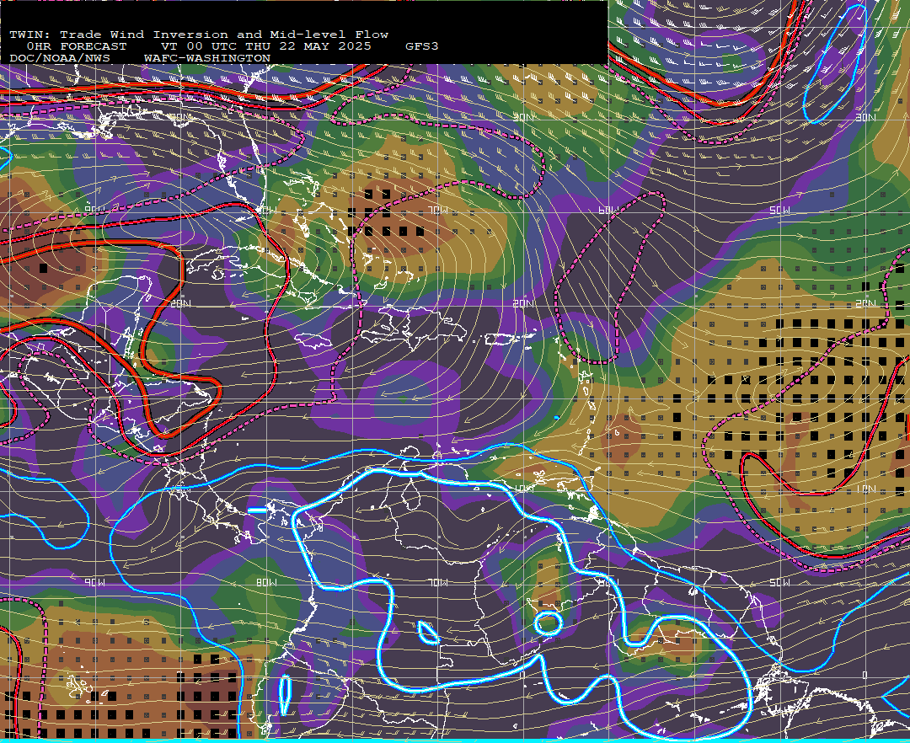Click the '50W' label on the 25N gridline
This screenshot has width=910, height=743.
(x=780, y=210)
